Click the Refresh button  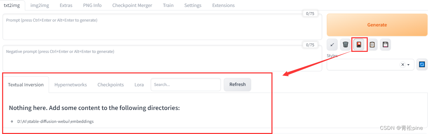coord(237,85)
